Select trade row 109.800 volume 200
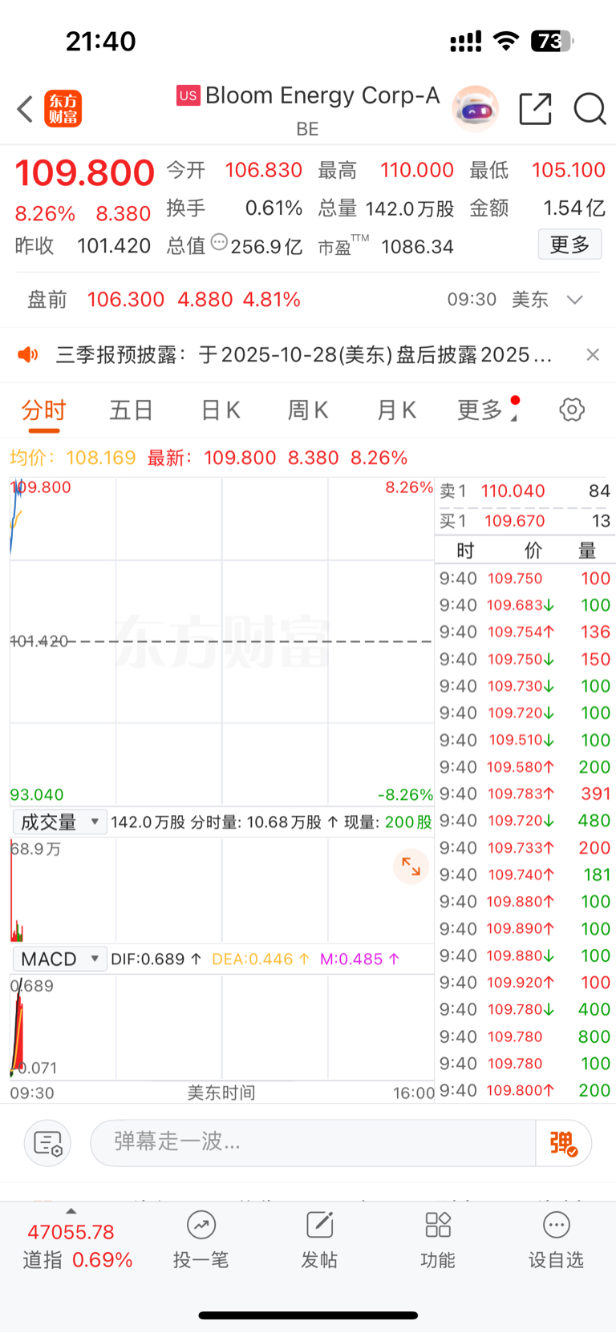The image size is (616, 1333). coord(525,1090)
